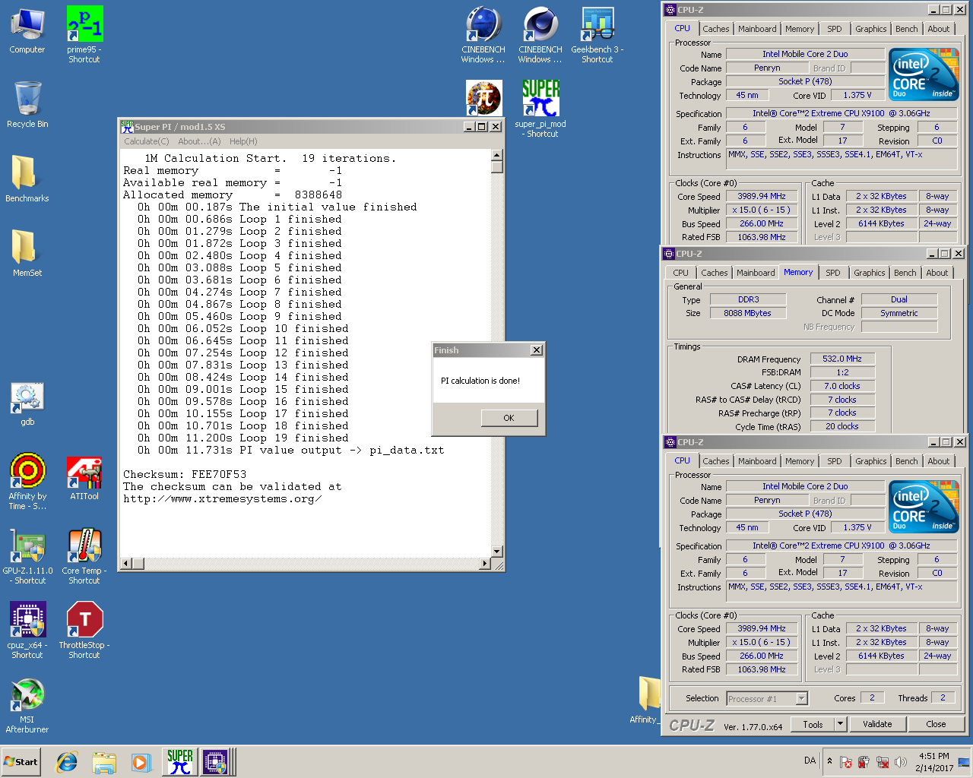Click the DRAM Frequency 532.0 MHz value
The height and width of the screenshot is (778, 973).
(842, 359)
